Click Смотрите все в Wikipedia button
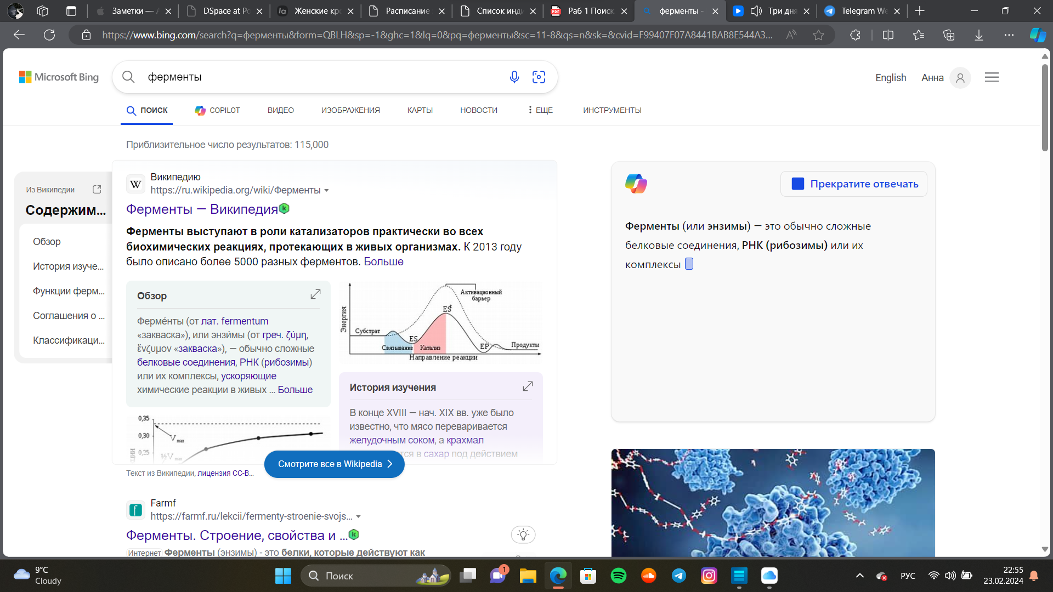 tap(335, 464)
